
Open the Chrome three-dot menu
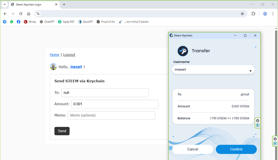pos(273,14)
